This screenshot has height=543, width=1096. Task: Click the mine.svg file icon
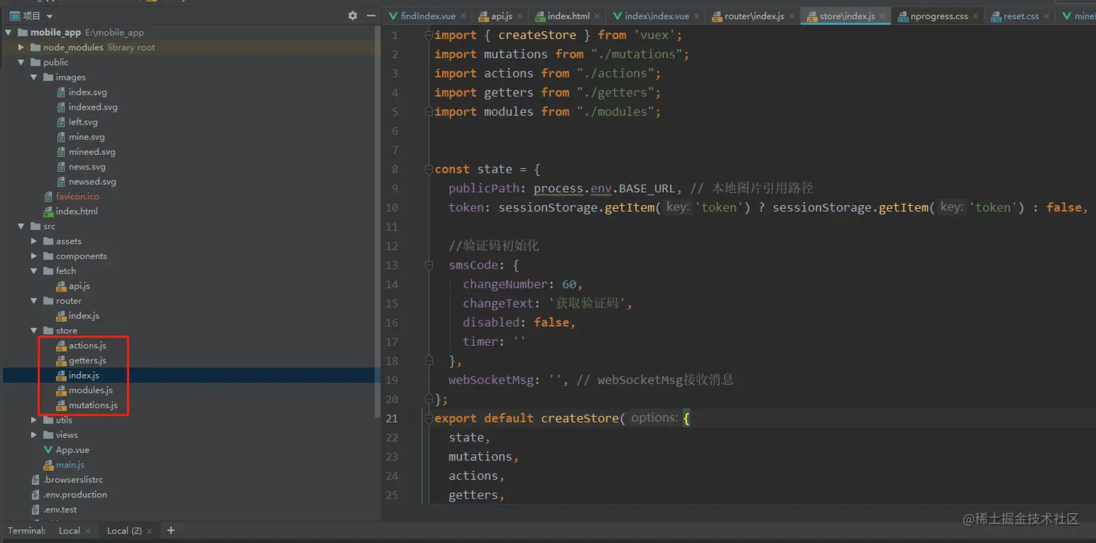[x=61, y=137]
